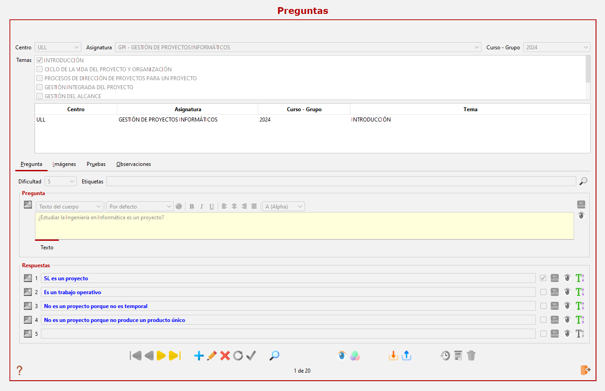Click the overlapping colored circles icon

click(x=355, y=356)
